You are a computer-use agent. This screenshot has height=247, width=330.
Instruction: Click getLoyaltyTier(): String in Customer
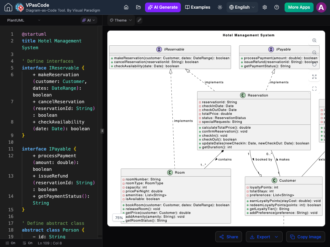tap(269, 209)
